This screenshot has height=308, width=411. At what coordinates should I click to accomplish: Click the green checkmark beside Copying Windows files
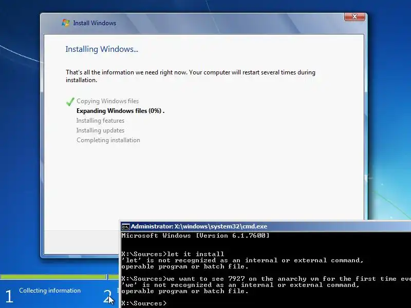(x=70, y=101)
